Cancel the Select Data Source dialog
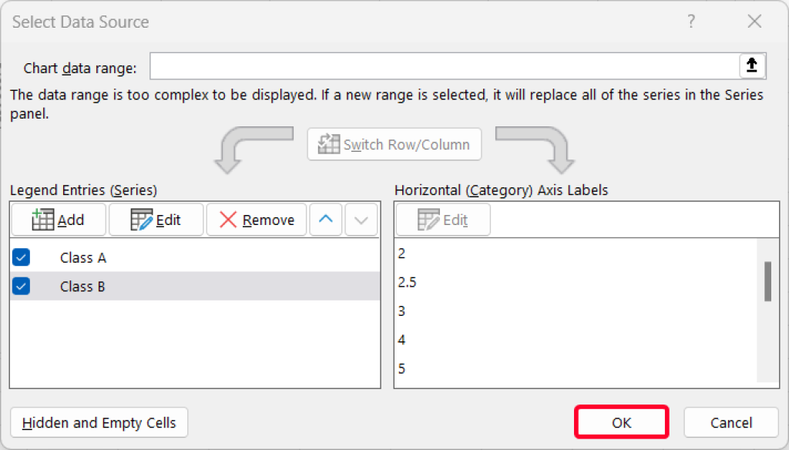 click(730, 422)
